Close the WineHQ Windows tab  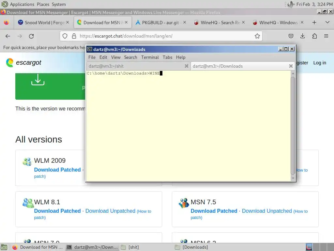(302, 22)
